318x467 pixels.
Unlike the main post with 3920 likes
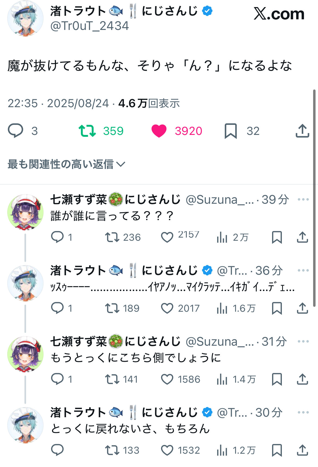coord(159,131)
